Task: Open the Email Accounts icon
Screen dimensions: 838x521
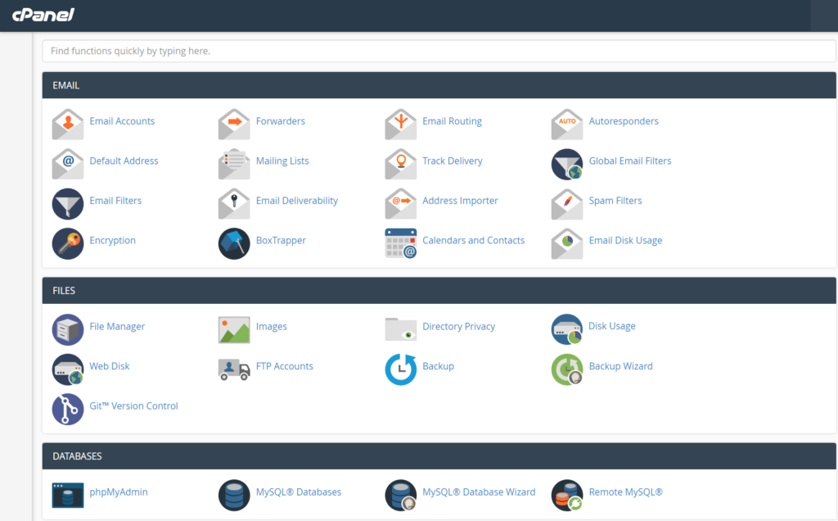Action: (67, 125)
